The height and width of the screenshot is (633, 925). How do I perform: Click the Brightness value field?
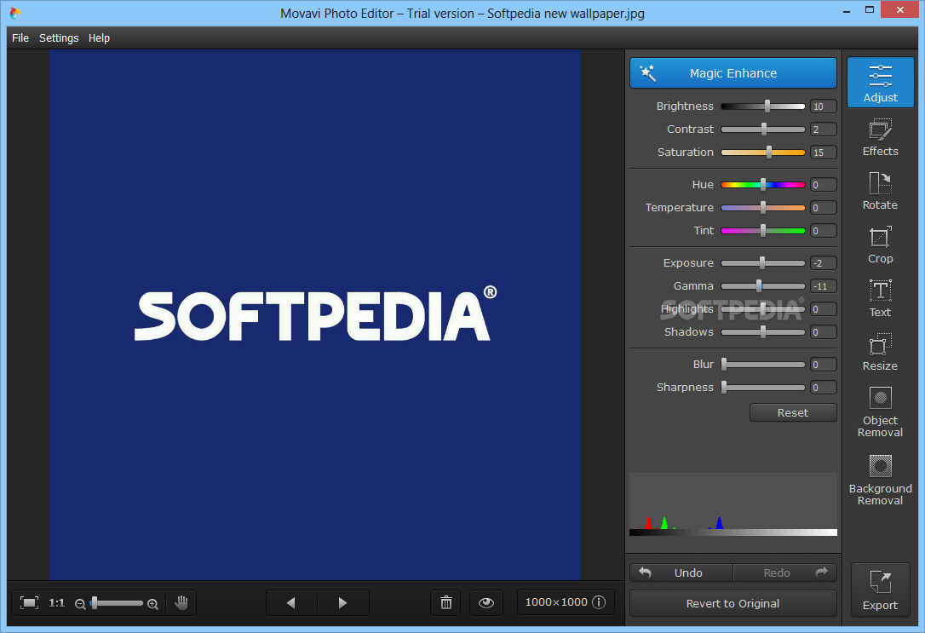click(x=824, y=106)
